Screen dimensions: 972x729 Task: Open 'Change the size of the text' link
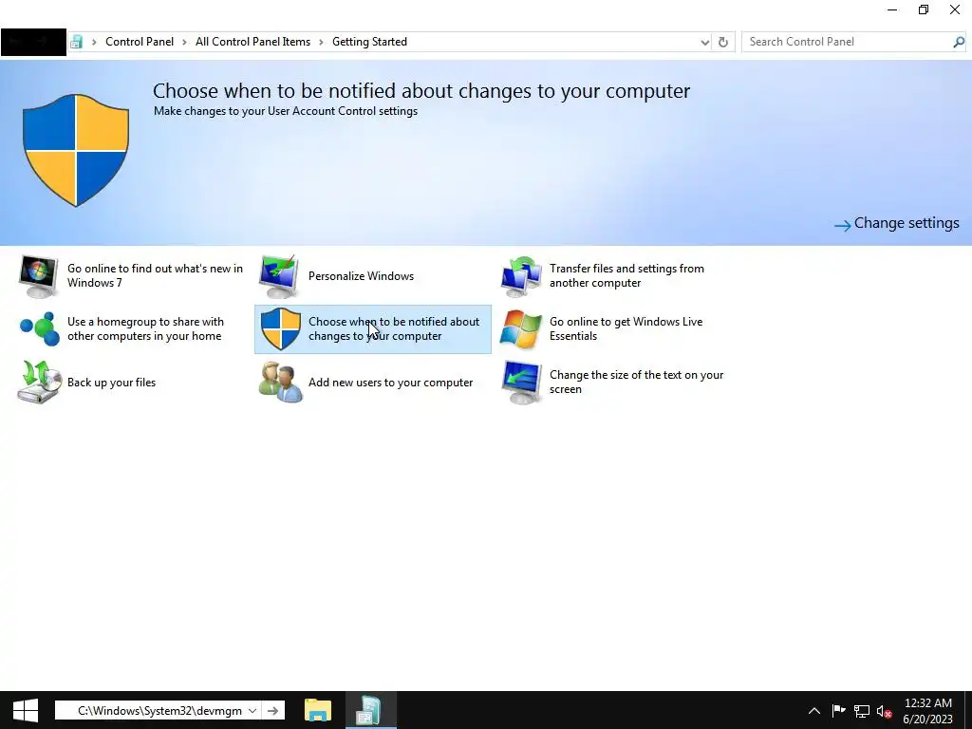(637, 383)
